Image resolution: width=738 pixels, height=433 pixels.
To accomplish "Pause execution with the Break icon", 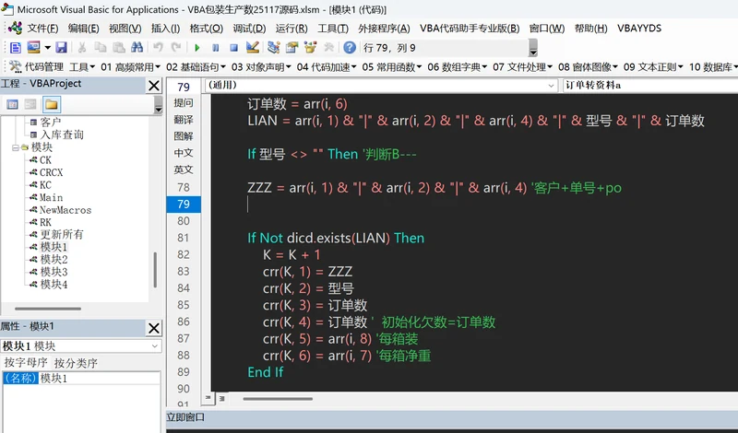I will click(216, 48).
